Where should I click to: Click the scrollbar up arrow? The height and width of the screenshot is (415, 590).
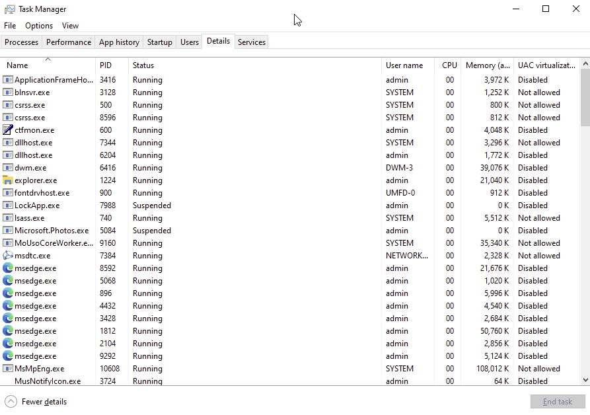coord(585,63)
